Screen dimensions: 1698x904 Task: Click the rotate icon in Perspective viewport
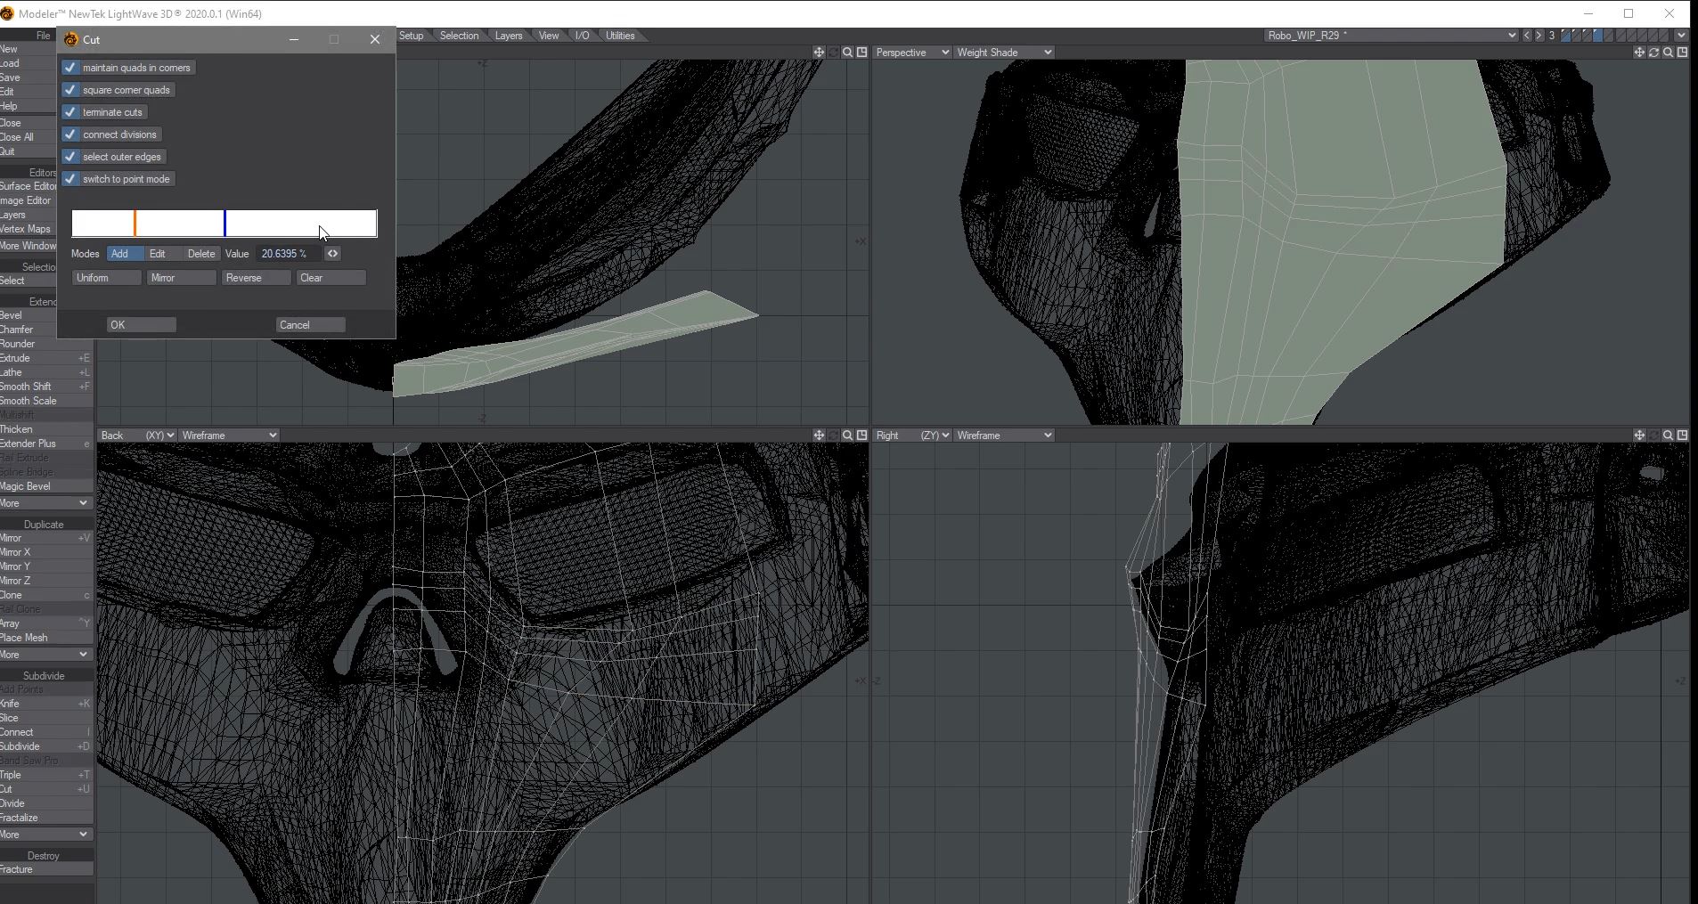point(1653,53)
